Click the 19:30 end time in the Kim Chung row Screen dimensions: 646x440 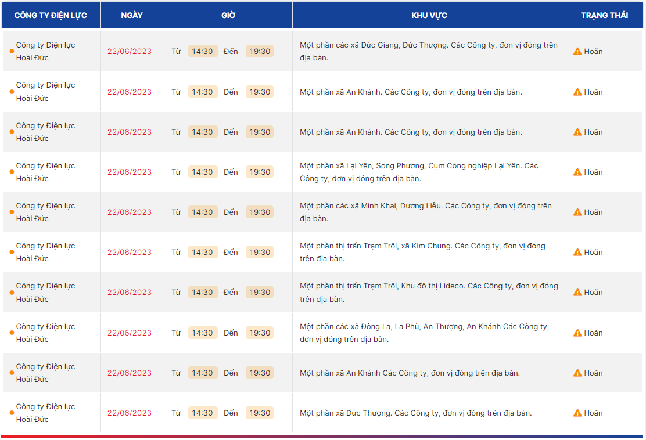(x=260, y=253)
